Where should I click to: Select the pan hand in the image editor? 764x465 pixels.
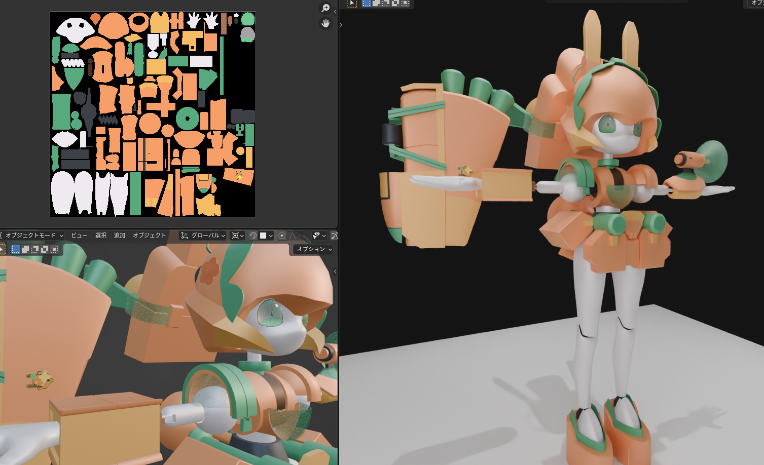325,23
